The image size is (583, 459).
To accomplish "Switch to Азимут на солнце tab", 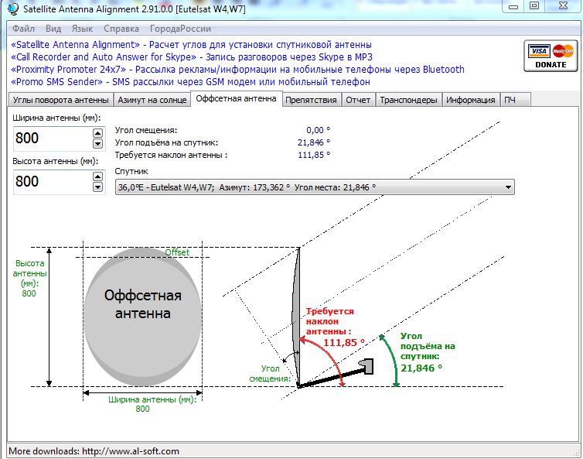I will pos(152,100).
